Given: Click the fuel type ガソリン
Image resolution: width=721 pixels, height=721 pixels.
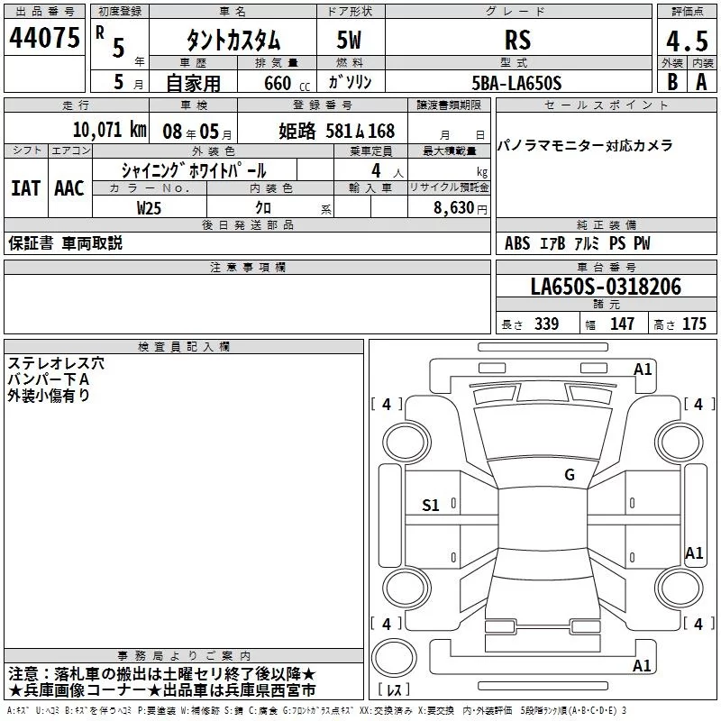Looking at the screenshot, I should tap(350, 82).
